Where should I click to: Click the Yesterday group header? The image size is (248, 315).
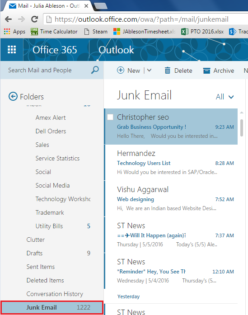(x=129, y=296)
